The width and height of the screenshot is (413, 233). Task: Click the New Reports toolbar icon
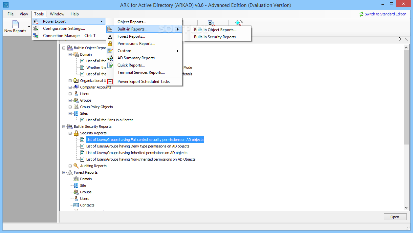point(15,24)
